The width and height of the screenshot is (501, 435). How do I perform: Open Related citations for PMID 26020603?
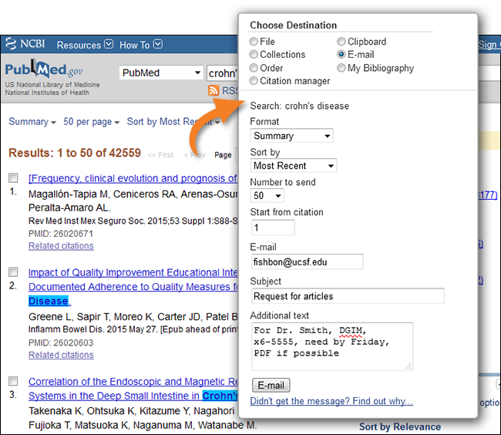pos(61,355)
